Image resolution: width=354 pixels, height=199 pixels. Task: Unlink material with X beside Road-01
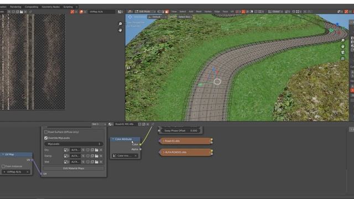[x=148, y=124]
